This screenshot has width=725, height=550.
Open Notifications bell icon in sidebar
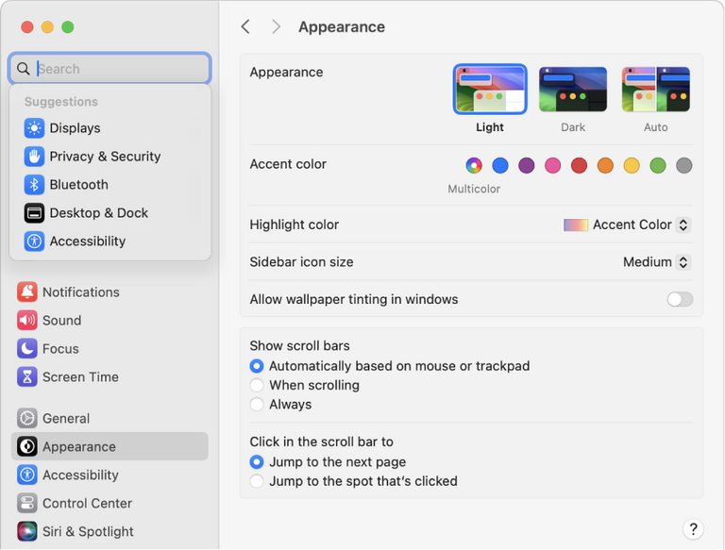pyautogui.click(x=27, y=292)
